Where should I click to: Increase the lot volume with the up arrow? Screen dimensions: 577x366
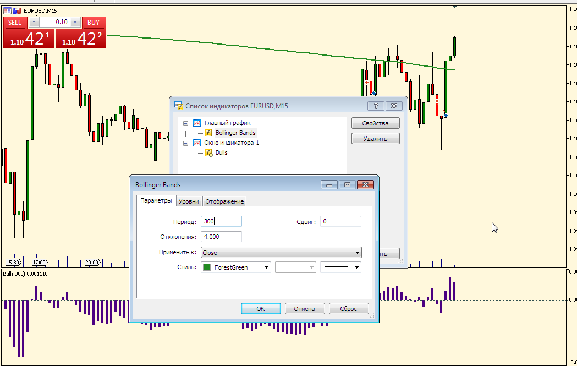click(75, 22)
